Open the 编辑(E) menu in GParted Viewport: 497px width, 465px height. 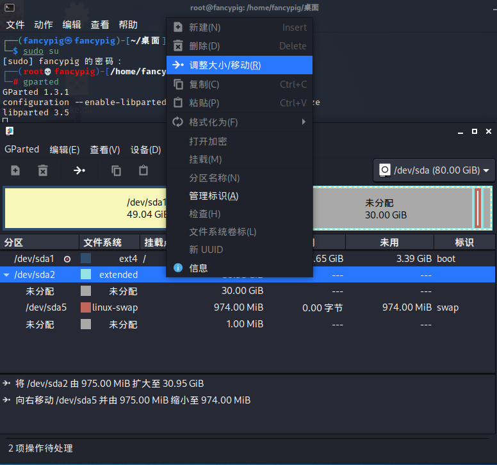(64, 150)
